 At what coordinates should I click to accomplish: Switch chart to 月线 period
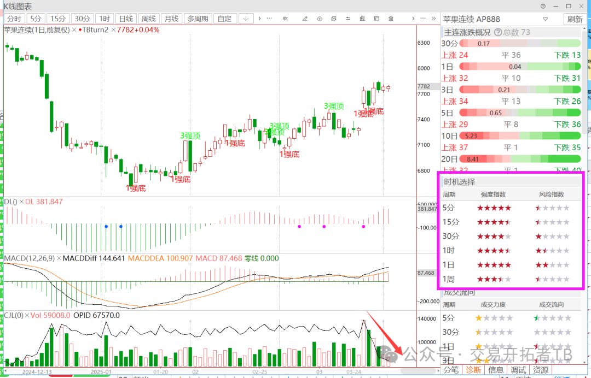pos(171,19)
